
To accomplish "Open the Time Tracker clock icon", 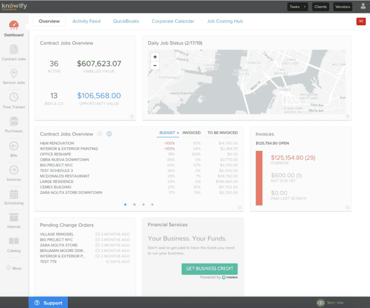I will (14, 97).
